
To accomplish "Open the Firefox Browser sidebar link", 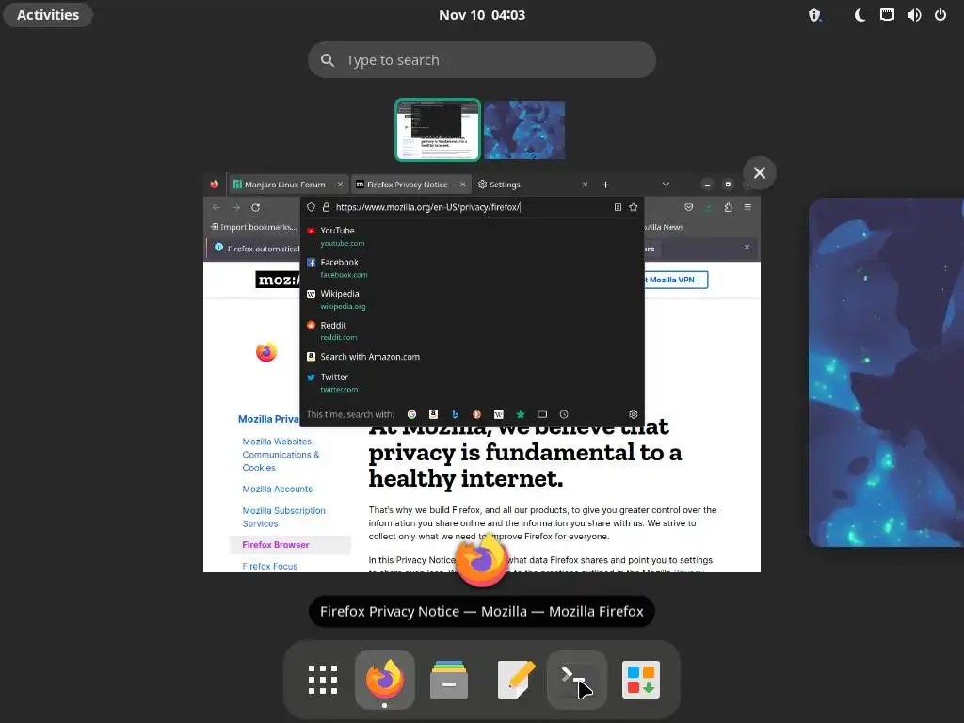I will point(276,545).
